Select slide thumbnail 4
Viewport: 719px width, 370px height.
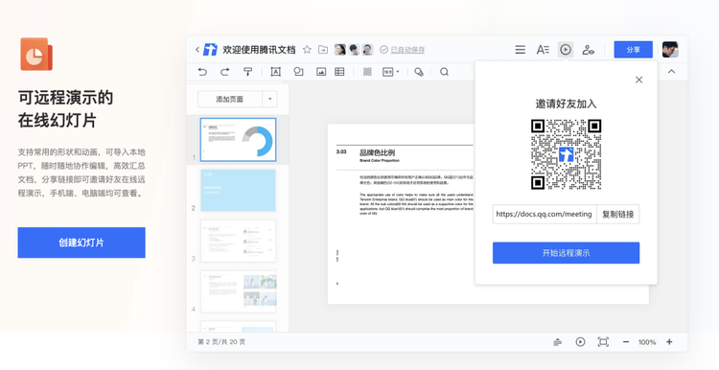[238, 291]
